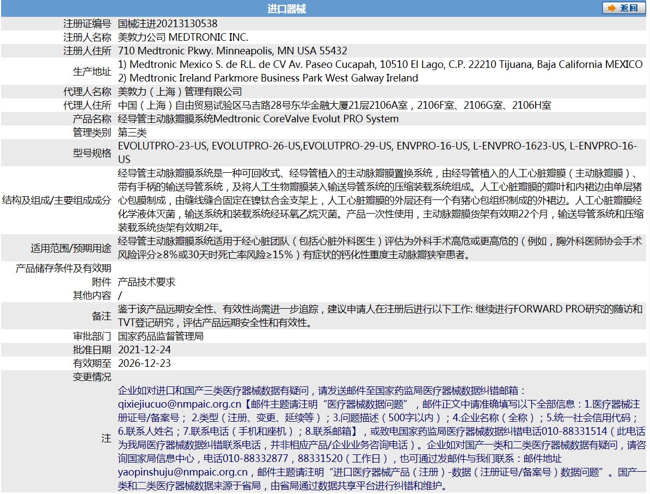Image resolution: width=650 pixels, height=494 pixels.
Task: Click the 注册人住所 label
Action: 87,51
